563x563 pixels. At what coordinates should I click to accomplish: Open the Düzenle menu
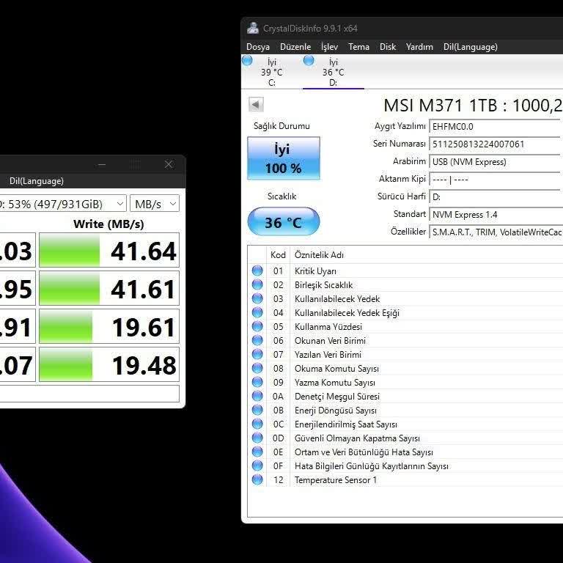(x=295, y=47)
